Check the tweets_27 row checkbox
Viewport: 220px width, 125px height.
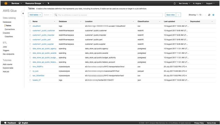coord(30,80)
